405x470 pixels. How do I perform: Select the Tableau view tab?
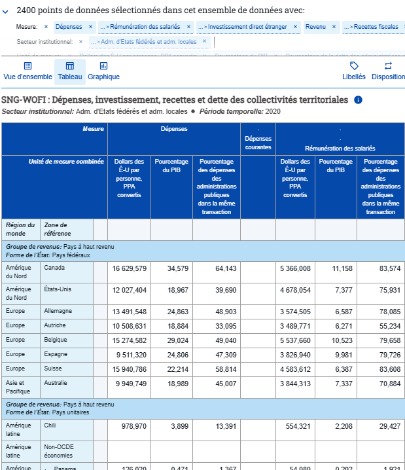click(70, 71)
